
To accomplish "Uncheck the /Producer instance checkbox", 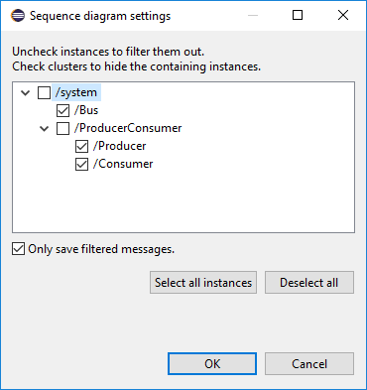I will (x=81, y=146).
